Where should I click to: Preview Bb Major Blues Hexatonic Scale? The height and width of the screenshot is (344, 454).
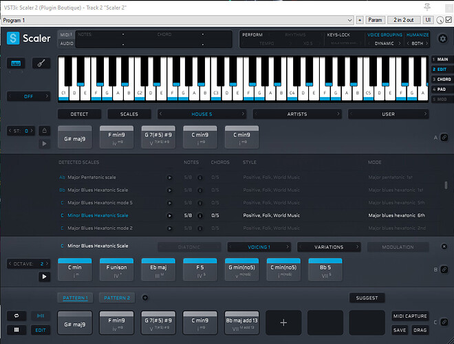point(170,191)
